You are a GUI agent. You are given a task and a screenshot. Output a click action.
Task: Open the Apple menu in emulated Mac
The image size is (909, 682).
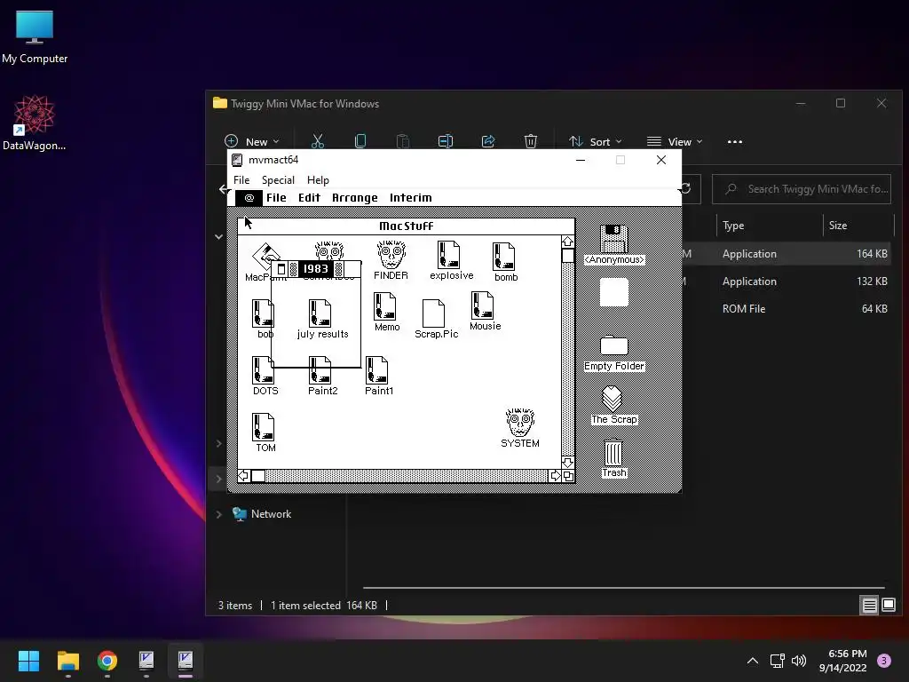249,198
